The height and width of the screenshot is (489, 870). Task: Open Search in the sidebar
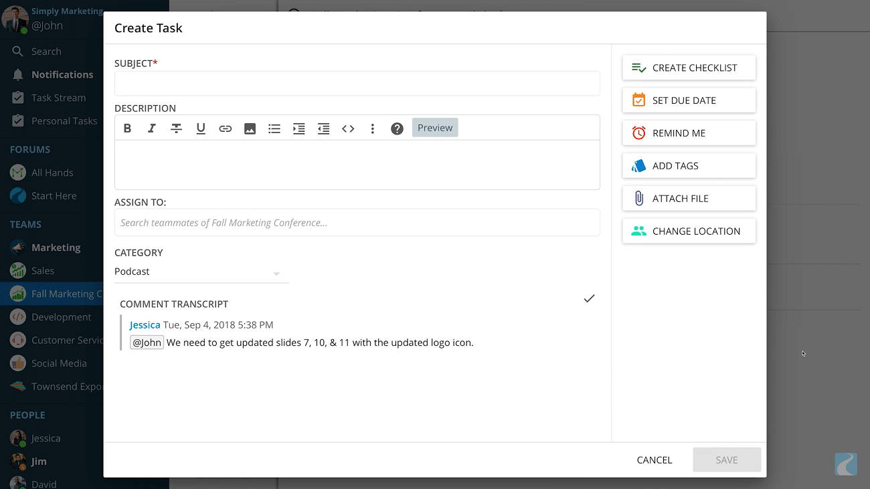[46, 51]
